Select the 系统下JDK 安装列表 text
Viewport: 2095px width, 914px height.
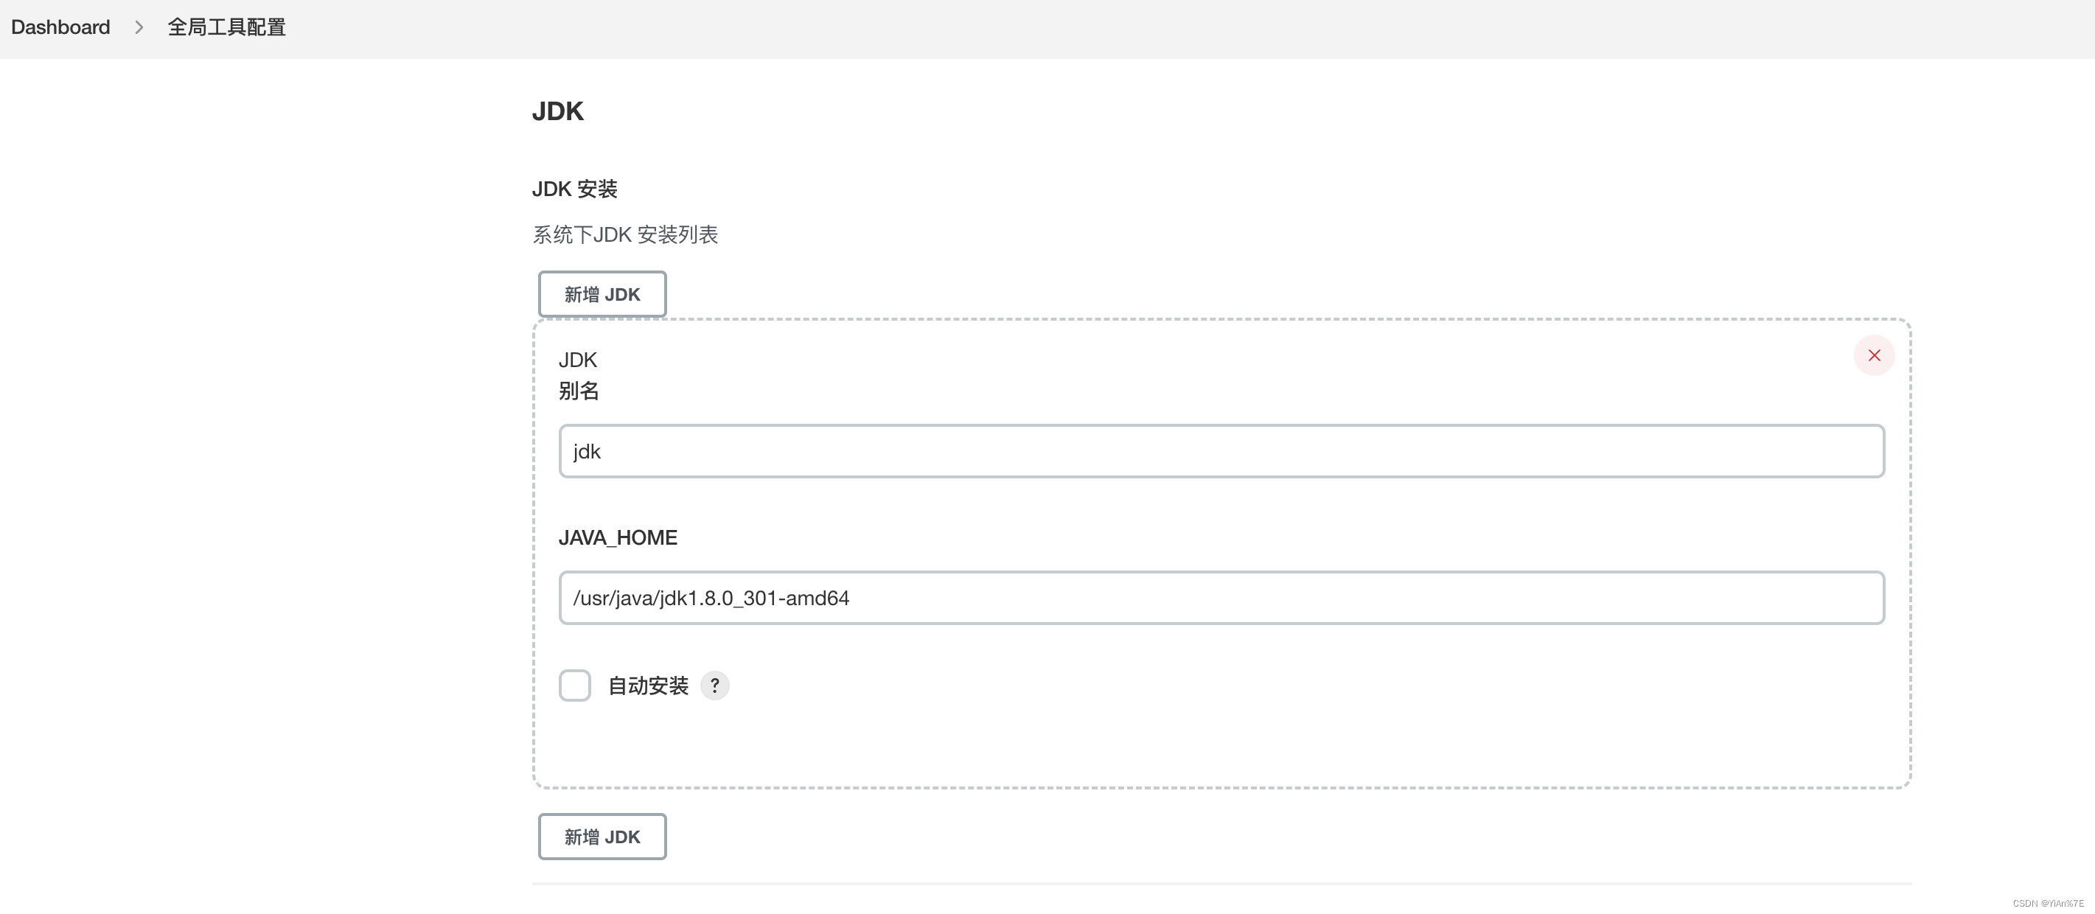[625, 234]
